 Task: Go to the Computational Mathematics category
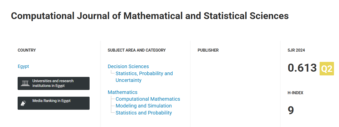[148, 99]
